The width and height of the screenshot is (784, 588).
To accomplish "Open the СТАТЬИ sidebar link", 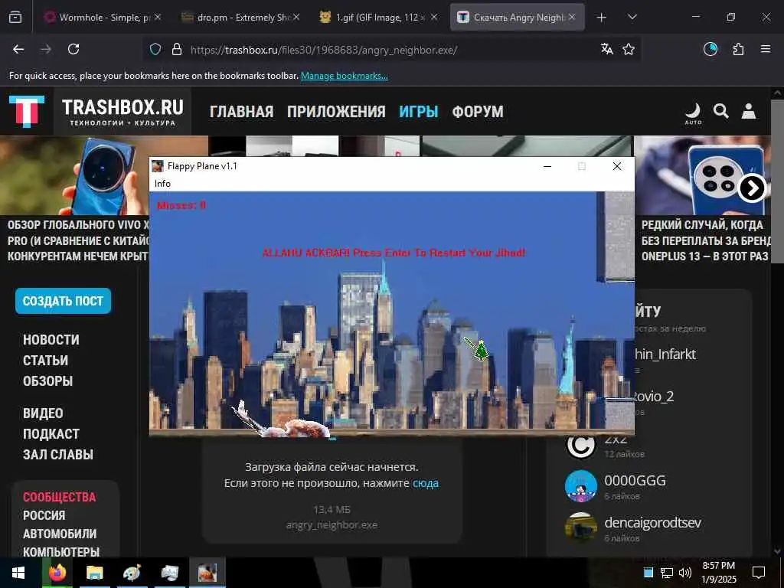I will (45, 361).
